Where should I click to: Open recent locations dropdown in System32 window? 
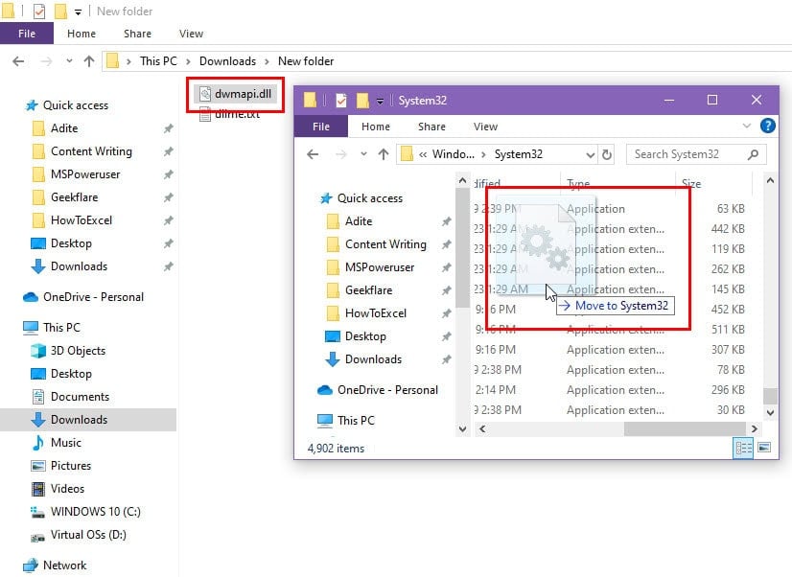point(363,154)
